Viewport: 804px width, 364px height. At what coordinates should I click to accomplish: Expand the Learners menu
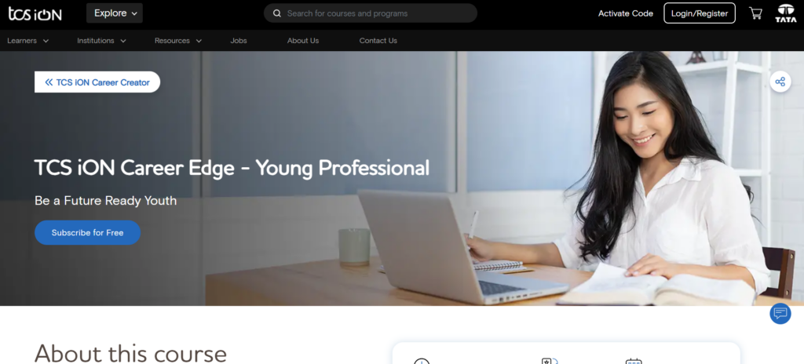(x=27, y=41)
